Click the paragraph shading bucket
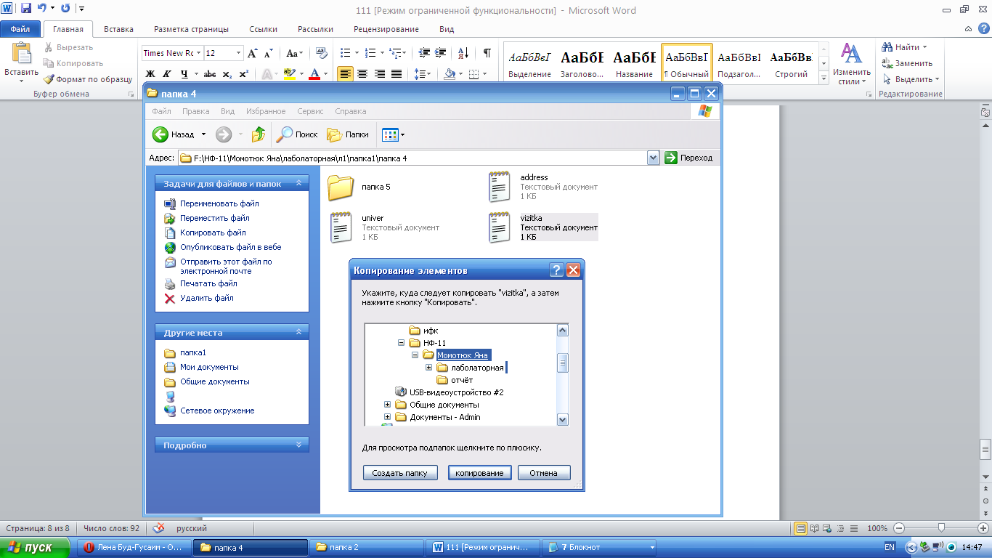 pyautogui.click(x=449, y=74)
